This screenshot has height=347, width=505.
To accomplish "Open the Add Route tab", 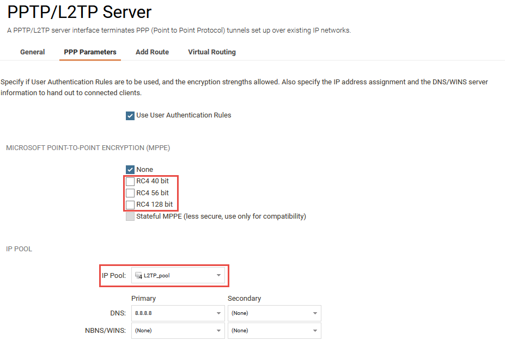I will coord(151,52).
